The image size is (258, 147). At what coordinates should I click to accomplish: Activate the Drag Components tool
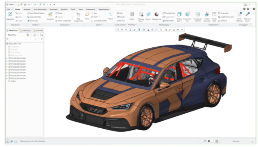[x=79, y=15]
